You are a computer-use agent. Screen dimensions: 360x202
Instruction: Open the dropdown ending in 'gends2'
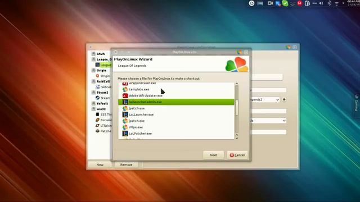pyautogui.click(x=265, y=100)
